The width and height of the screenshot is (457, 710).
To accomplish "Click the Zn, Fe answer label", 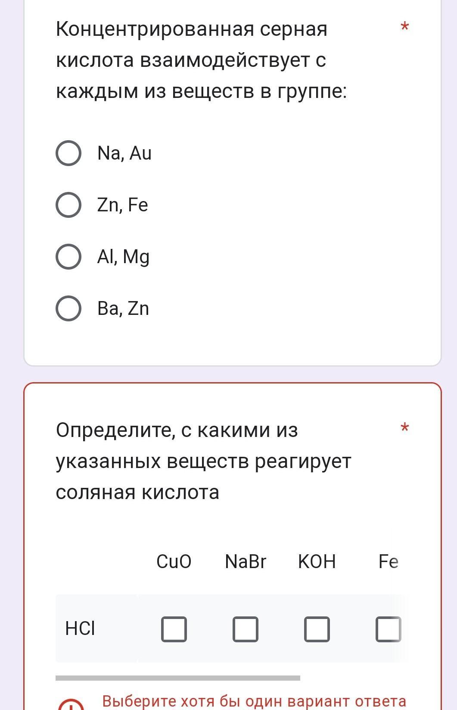I will coord(123,205).
